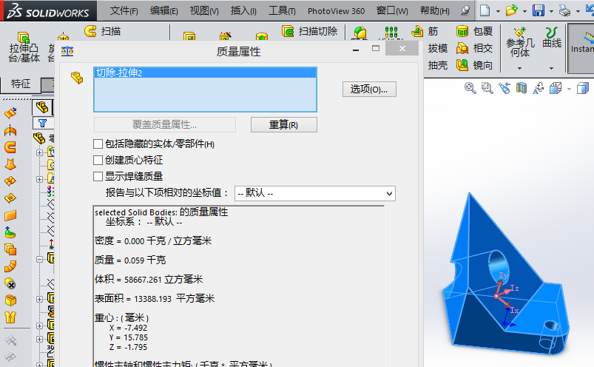The height and width of the screenshot is (367, 594).
Task: Select the 扫描切除 swept cut tool
Action: 289,31
